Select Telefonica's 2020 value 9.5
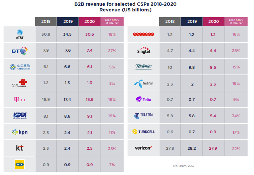This screenshot has width=254, height=175. (213, 67)
